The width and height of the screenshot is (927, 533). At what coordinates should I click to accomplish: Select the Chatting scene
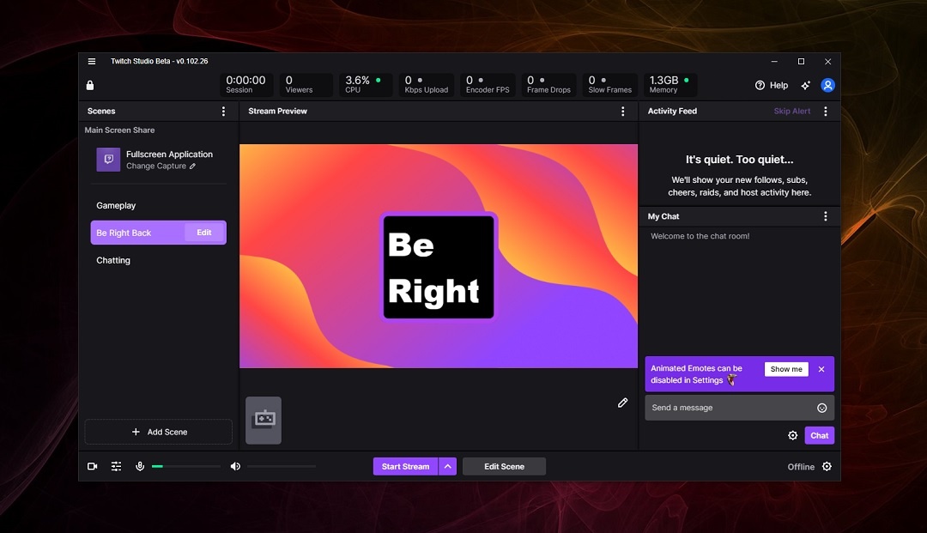point(113,260)
